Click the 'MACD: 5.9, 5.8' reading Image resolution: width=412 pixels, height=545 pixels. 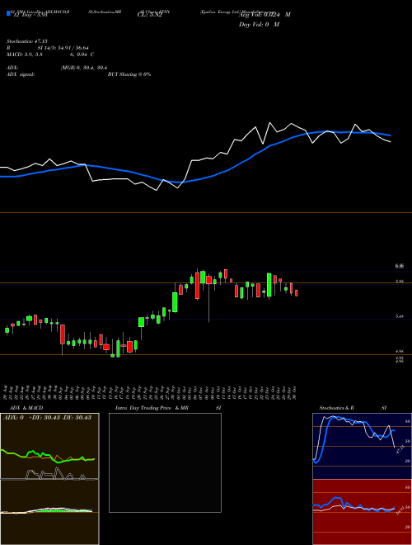24,54
